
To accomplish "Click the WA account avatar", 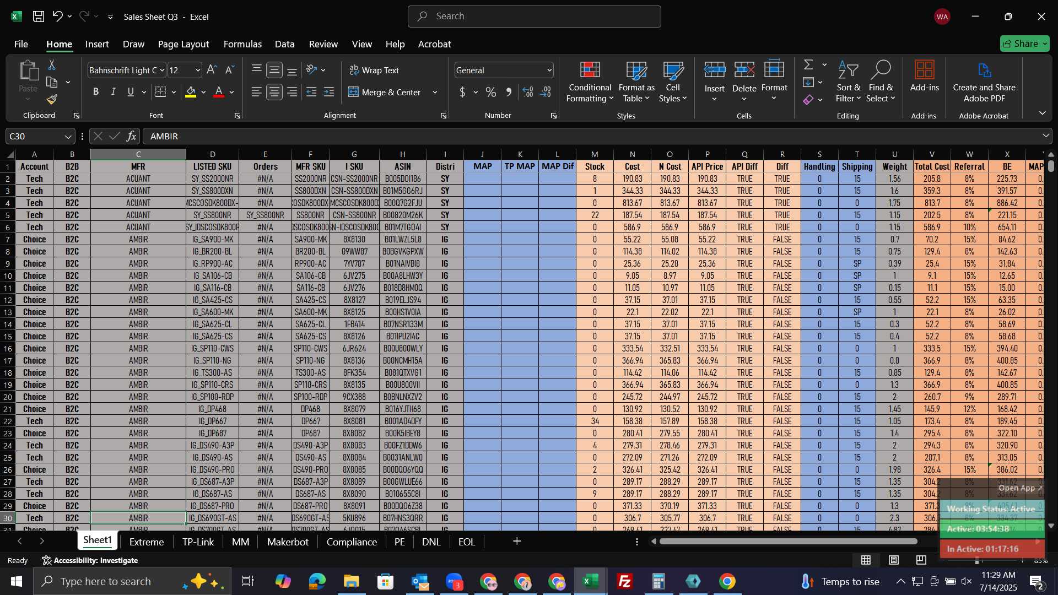I will click(x=942, y=17).
